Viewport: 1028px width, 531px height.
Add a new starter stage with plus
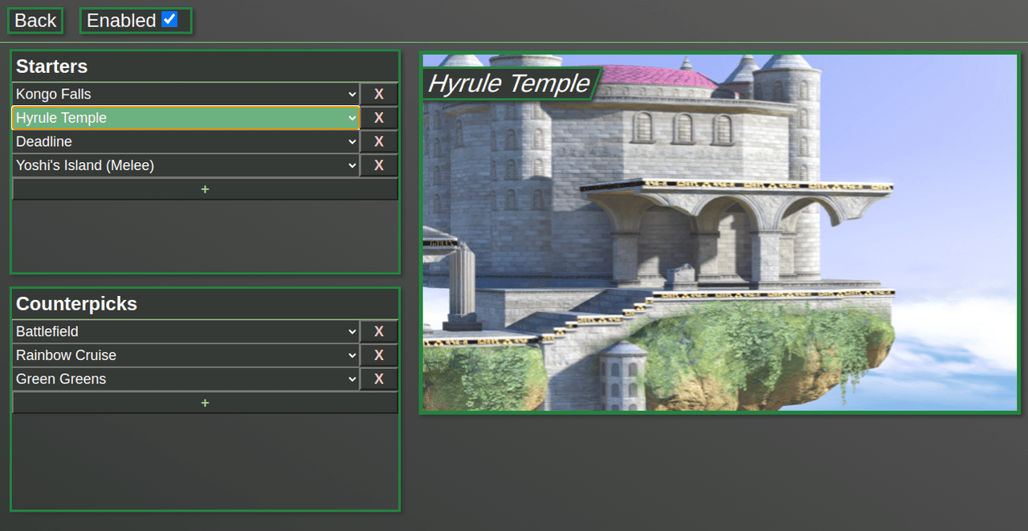click(205, 189)
